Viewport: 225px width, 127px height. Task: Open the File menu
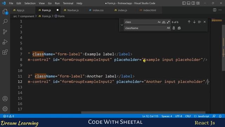[x=11, y=3]
